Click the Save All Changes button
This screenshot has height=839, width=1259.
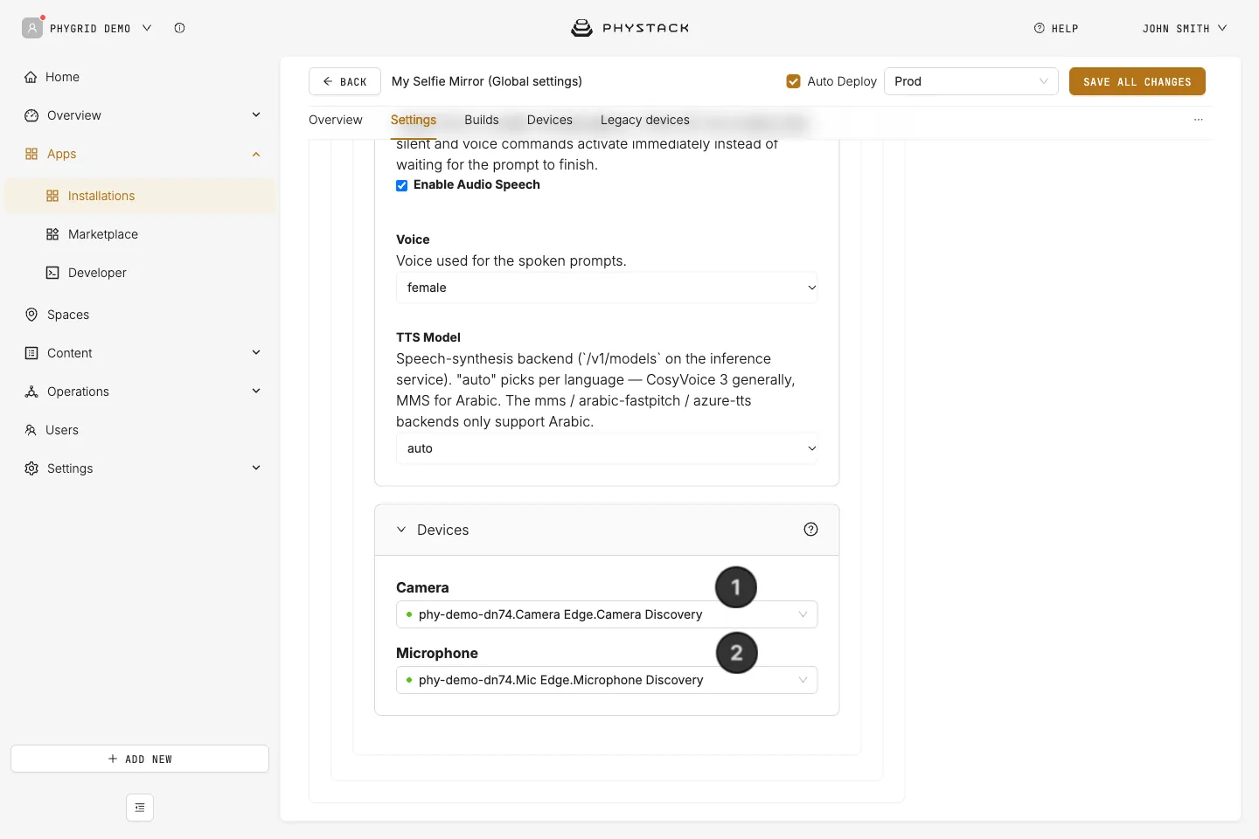[x=1137, y=81]
